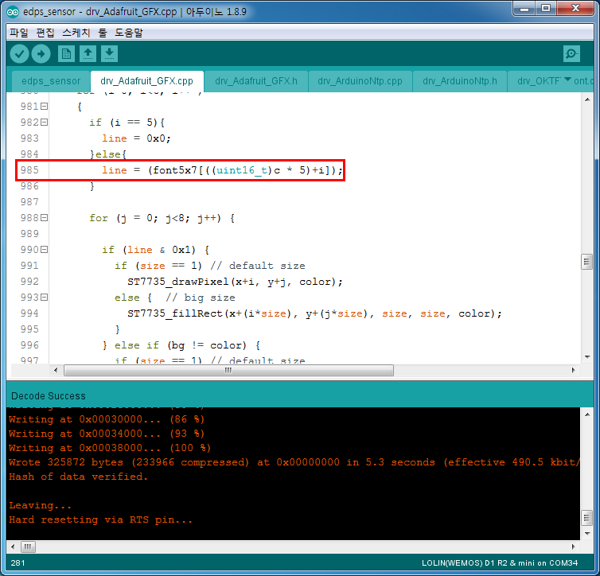Click the 'line = 0x0;' statement
The height and width of the screenshot is (576, 600).
coord(136,138)
